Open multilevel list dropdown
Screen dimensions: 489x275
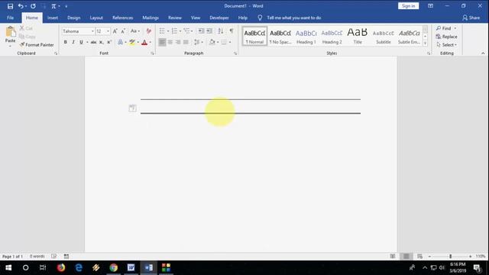click(x=192, y=31)
